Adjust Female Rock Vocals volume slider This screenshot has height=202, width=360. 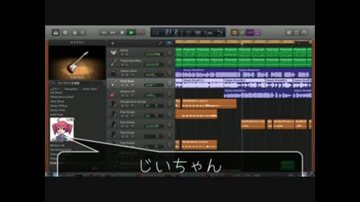pos(154,105)
